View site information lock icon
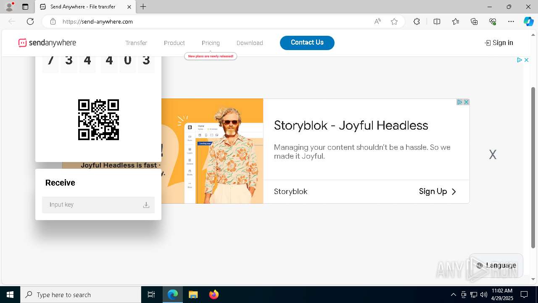The image size is (538, 303). 53,21
